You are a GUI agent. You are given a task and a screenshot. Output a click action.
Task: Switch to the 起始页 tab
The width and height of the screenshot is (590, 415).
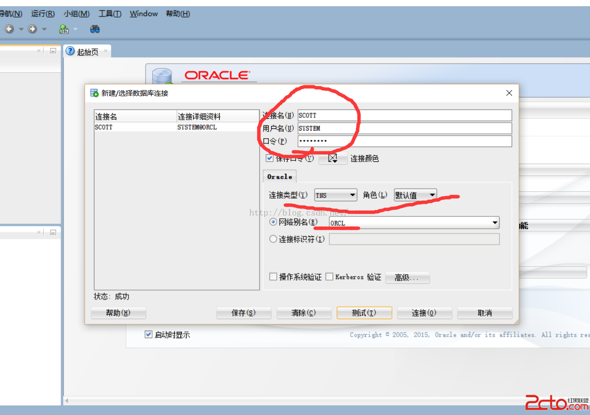tap(87, 51)
